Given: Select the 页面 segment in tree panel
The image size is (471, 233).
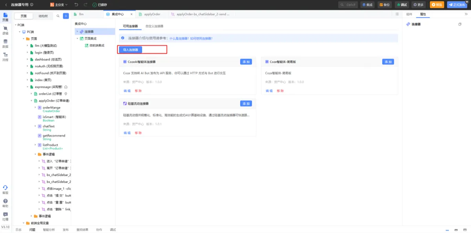Looking at the screenshot, I should click(x=24, y=16).
